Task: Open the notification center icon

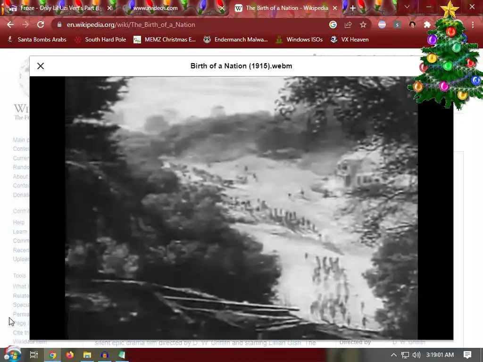Action: tap(467, 355)
